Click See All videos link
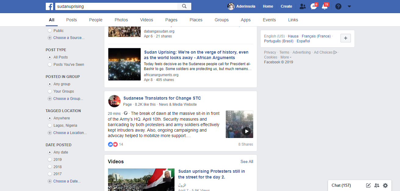Viewport: 400px width, 191px height. coord(247,162)
